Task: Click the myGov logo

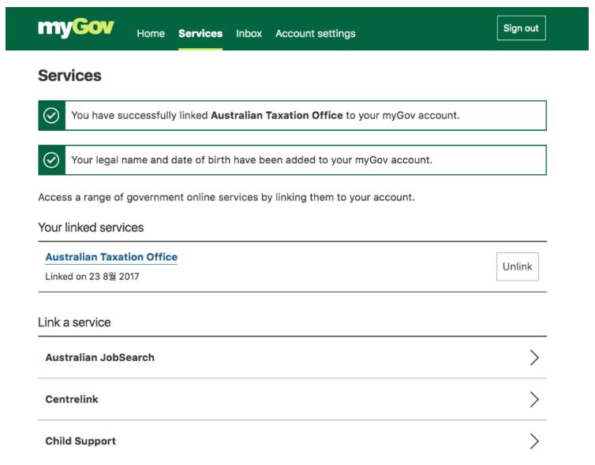Action: [x=76, y=28]
